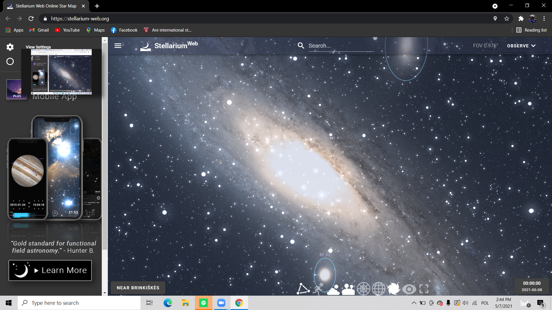Show azimuthal grid overlay
552x310 pixels.
point(363,289)
